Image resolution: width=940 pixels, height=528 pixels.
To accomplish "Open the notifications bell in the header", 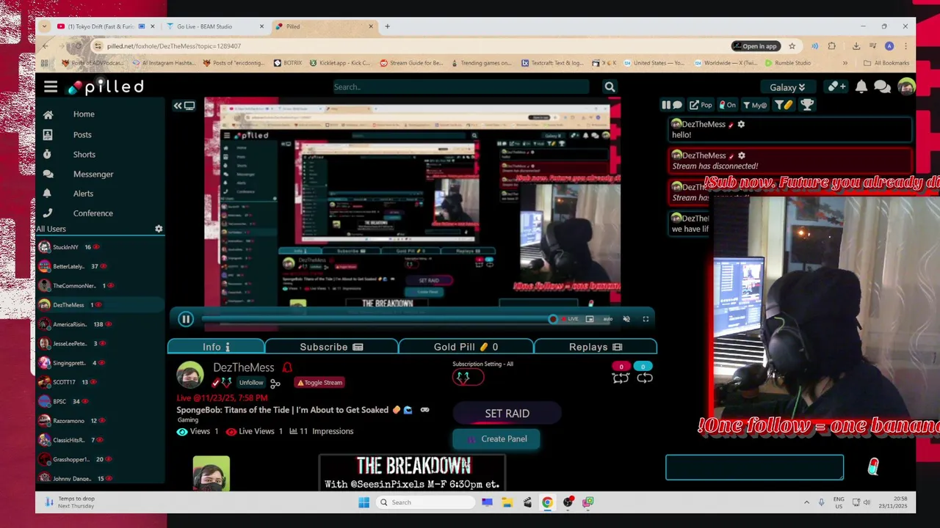I will pyautogui.click(x=861, y=87).
